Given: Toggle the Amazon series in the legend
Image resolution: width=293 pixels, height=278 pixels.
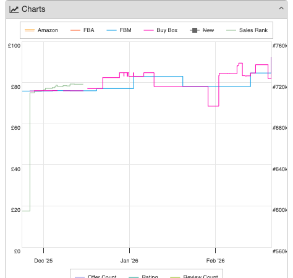Looking at the screenshot, I should (41, 30).
